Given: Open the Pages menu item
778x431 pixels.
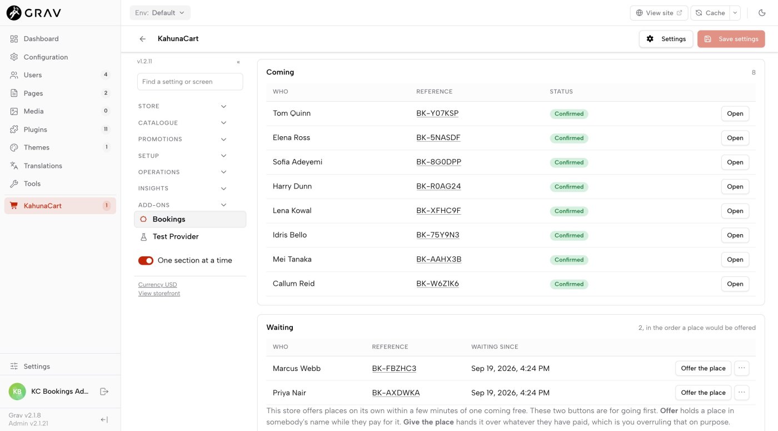Looking at the screenshot, I should pyautogui.click(x=60, y=93).
